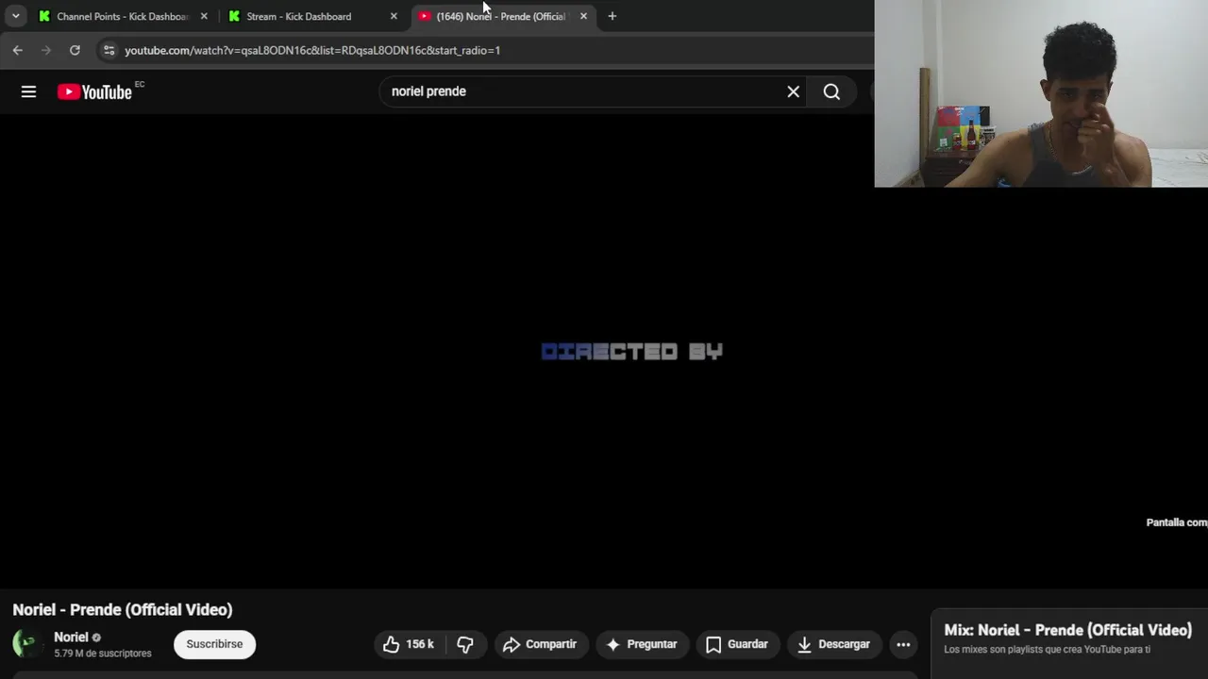Run search with magnifying glass button
Image resolution: width=1208 pixels, height=679 pixels.
[x=831, y=91]
